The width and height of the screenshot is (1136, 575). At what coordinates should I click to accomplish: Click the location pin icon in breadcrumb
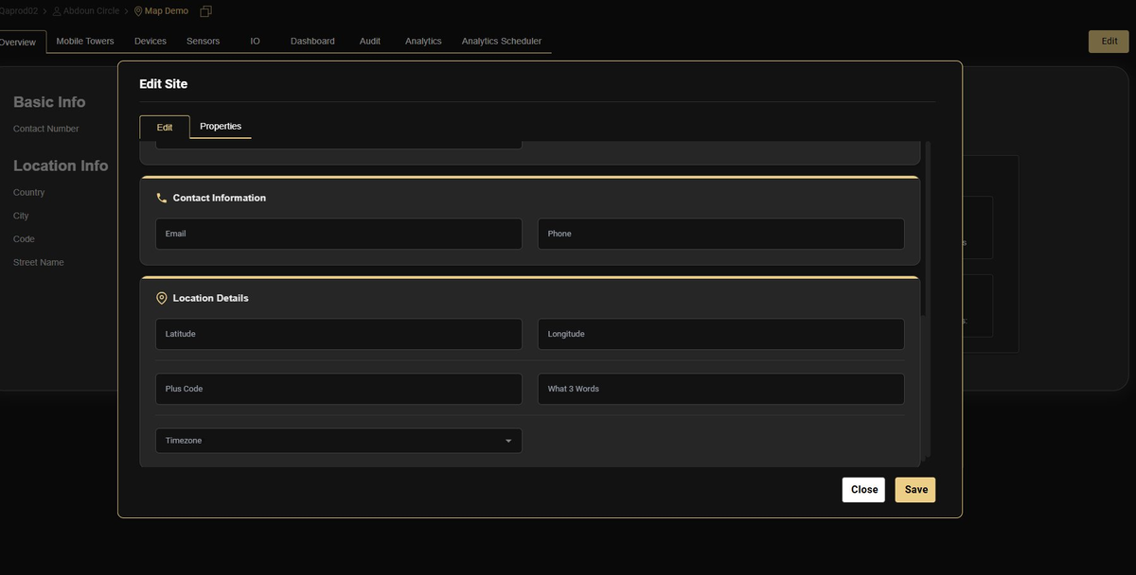tap(138, 11)
